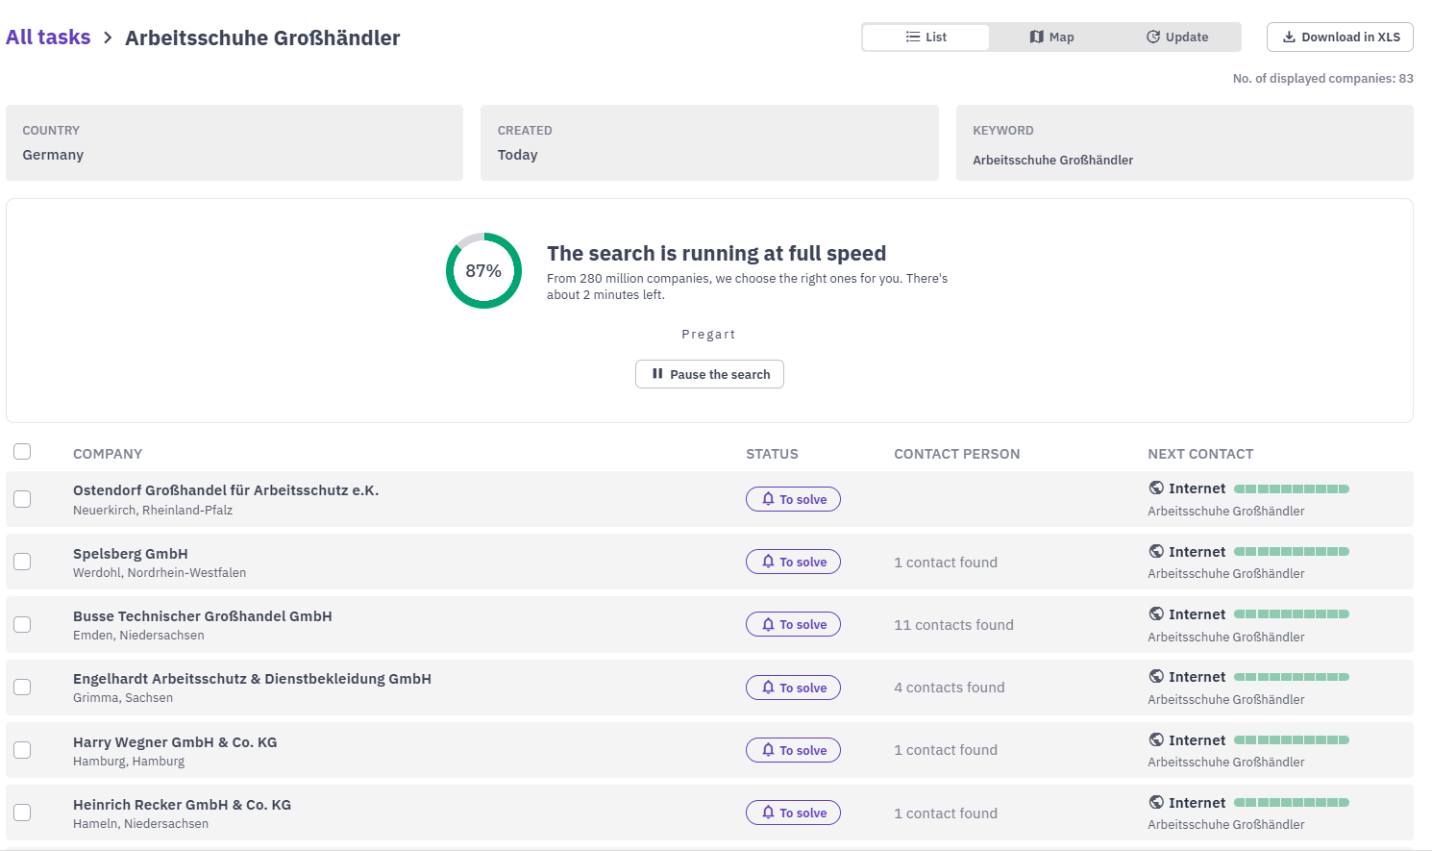
Task: Open Spelsberg GmbH company entry
Action: (131, 554)
